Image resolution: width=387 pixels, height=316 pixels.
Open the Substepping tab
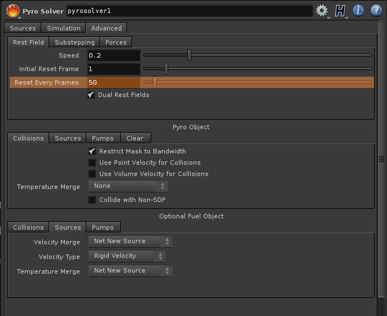74,42
